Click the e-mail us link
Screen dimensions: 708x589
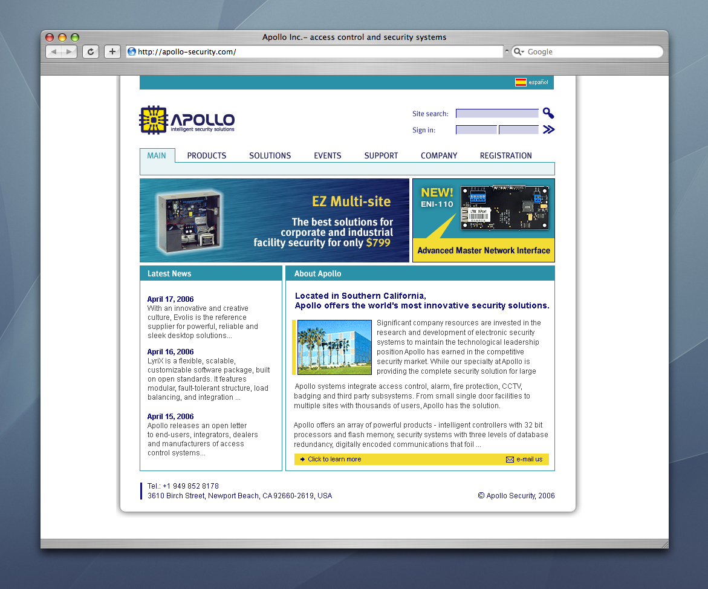click(529, 459)
